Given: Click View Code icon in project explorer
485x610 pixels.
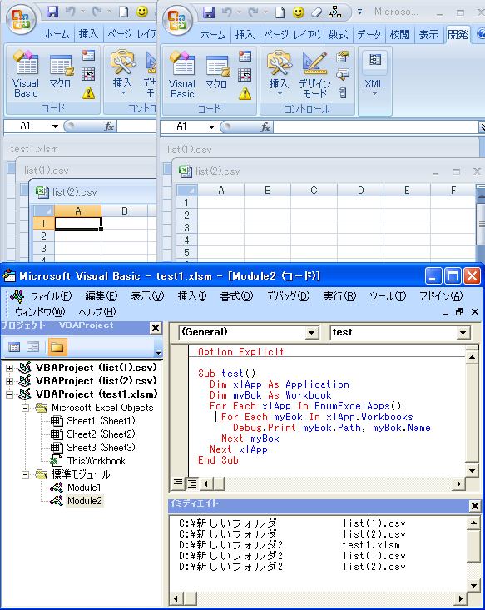Looking at the screenshot, I should 14,347.
